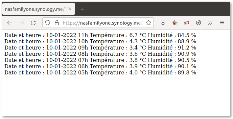
Task: Open the shield tracking protection panel
Action: [48, 23]
